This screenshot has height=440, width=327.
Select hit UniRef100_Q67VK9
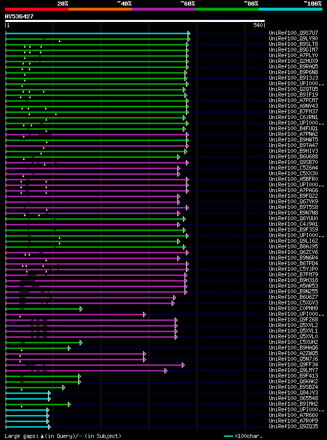coord(294,201)
